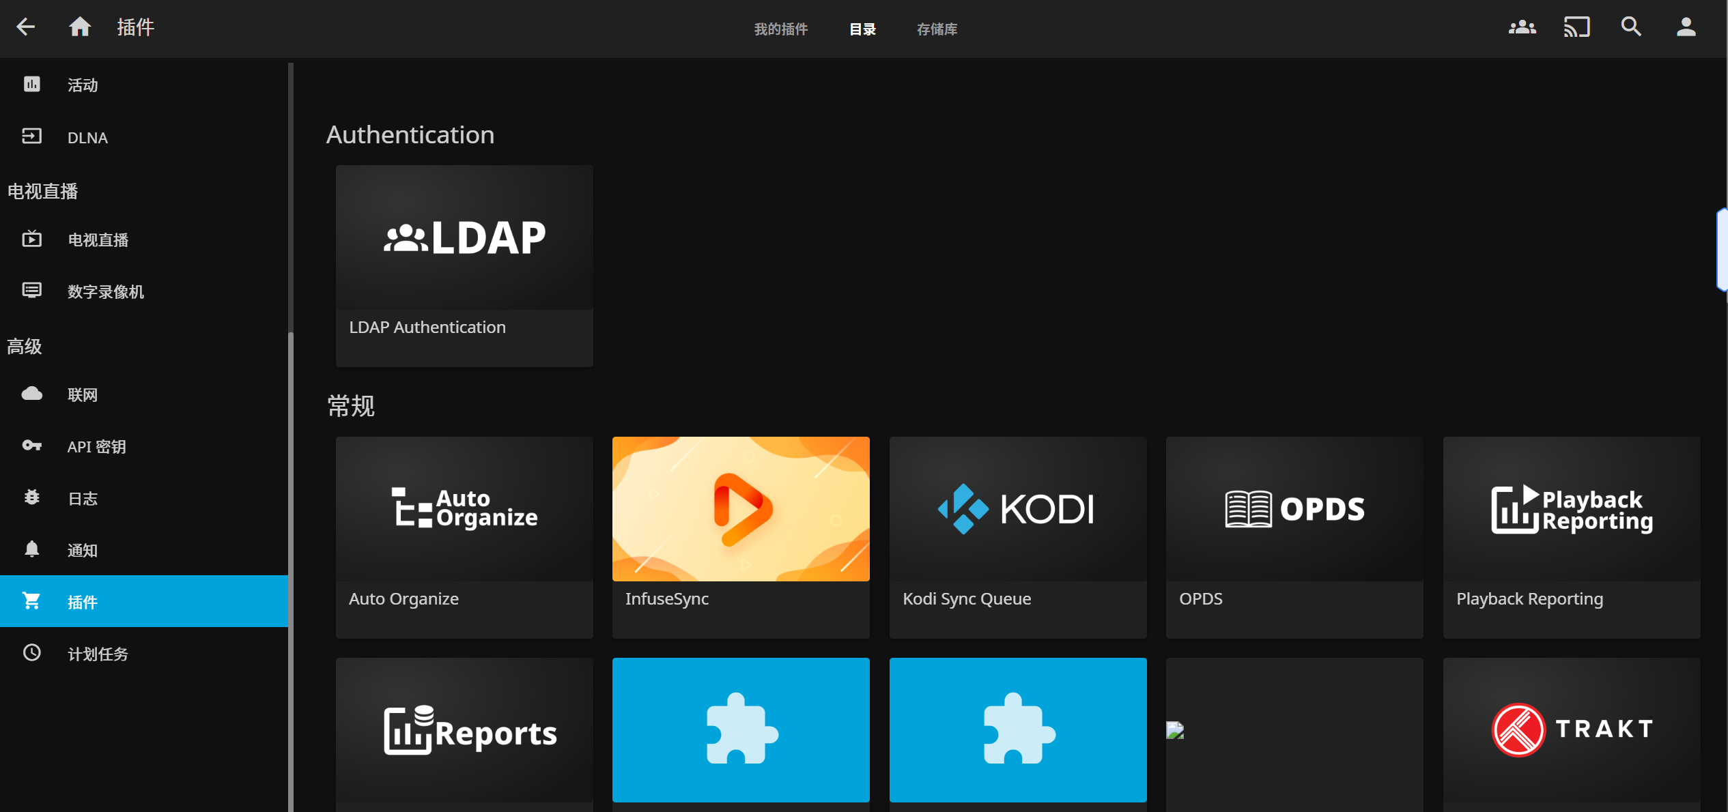Open the InfuseSync plugin artwork
The height and width of the screenshot is (812, 1728).
741,509
